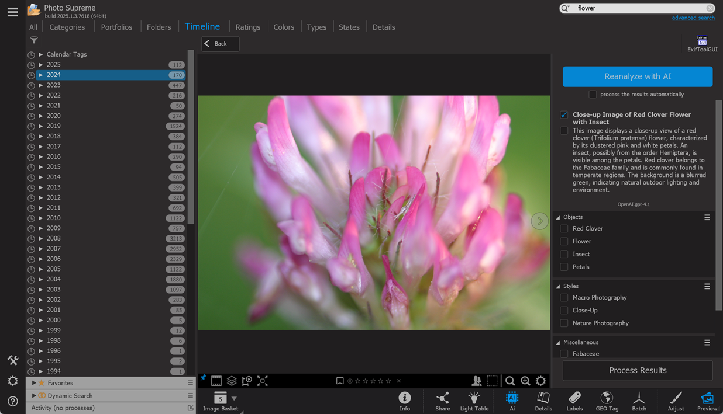
Task: Clear the star rating with the X
Action: click(399, 381)
